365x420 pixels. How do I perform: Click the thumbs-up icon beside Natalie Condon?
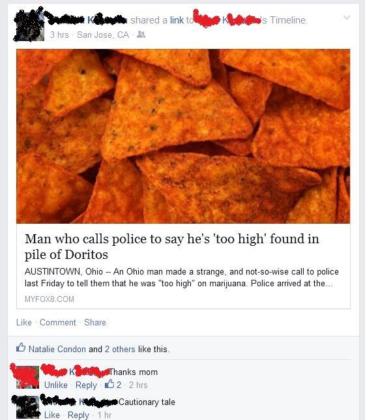pos(21,348)
